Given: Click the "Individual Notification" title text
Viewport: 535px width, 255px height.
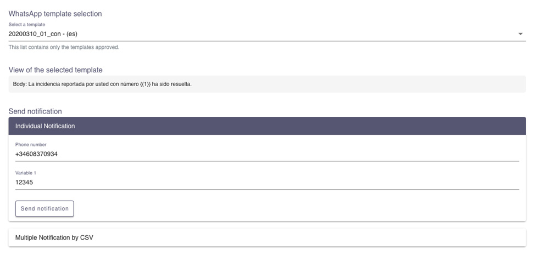Looking at the screenshot, I should click(x=45, y=126).
